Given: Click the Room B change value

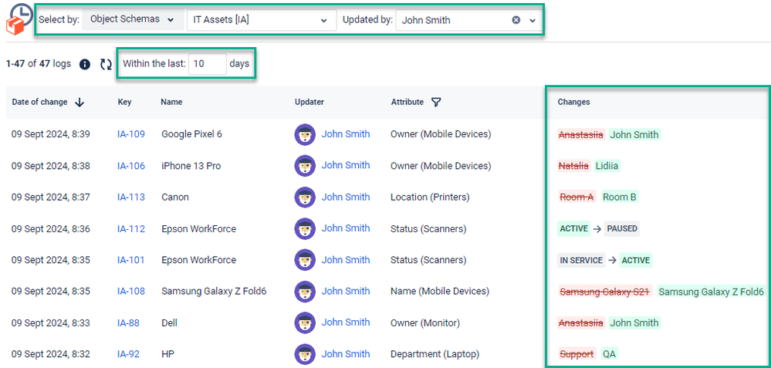Looking at the screenshot, I should [x=619, y=197].
